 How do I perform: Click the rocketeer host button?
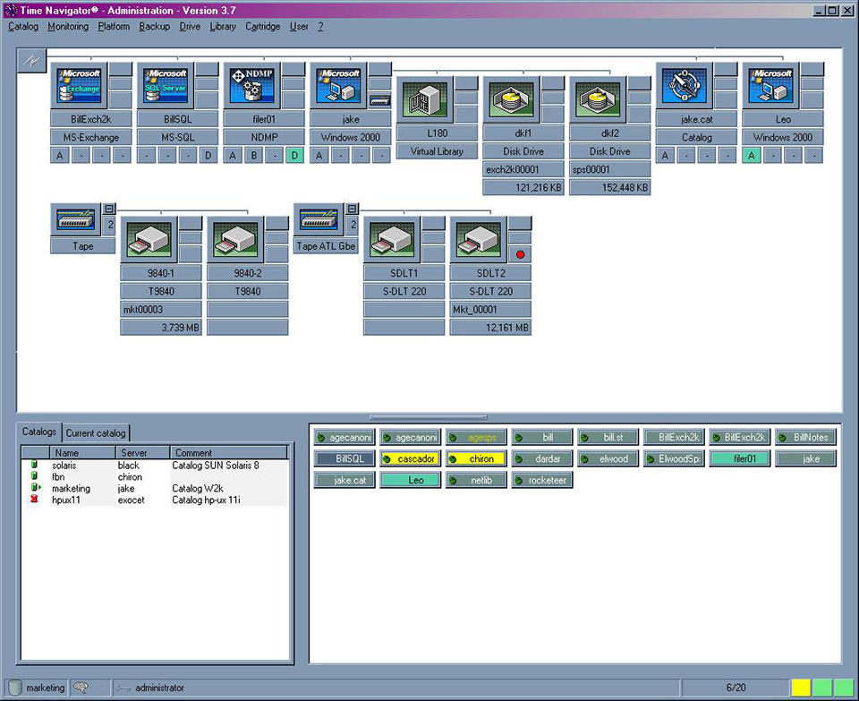pos(540,480)
